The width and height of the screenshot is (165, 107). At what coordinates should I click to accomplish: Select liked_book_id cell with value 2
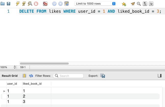pyautogui.click(x=37, y=96)
